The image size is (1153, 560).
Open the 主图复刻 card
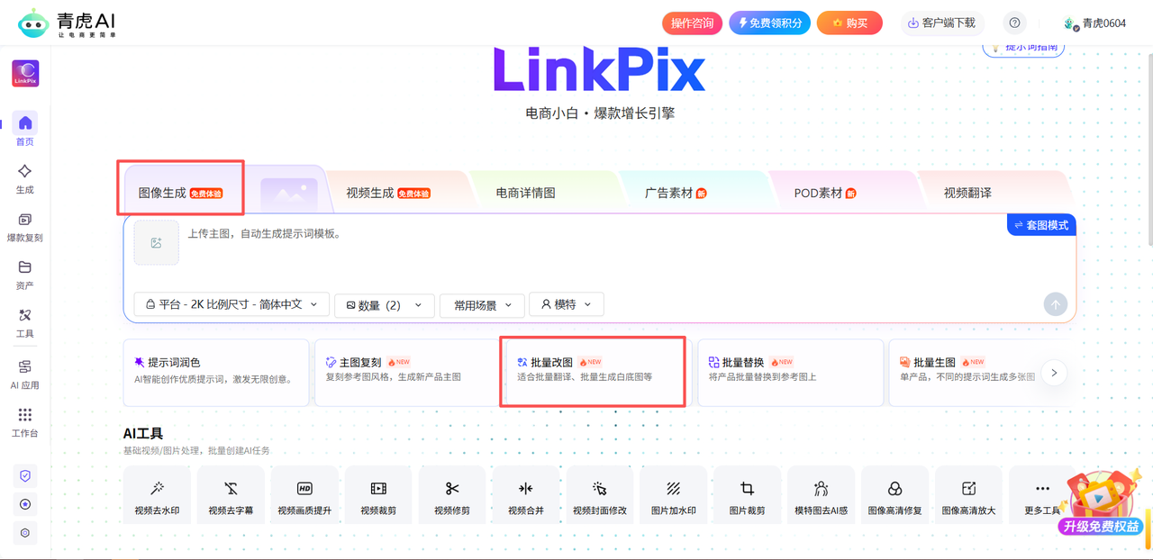tap(407, 373)
